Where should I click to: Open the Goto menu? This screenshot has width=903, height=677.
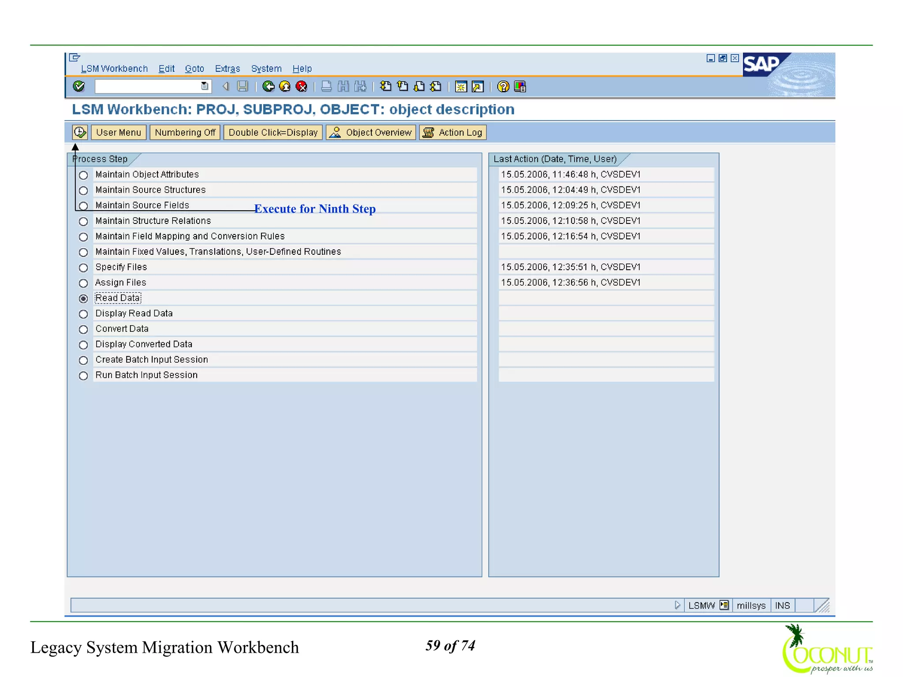pyautogui.click(x=194, y=69)
